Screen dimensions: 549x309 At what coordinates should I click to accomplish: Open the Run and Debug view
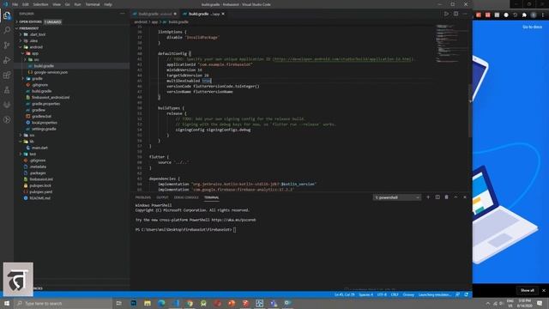7,60
